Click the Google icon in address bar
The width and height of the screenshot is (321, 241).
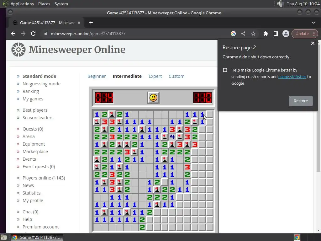coord(233,34)
